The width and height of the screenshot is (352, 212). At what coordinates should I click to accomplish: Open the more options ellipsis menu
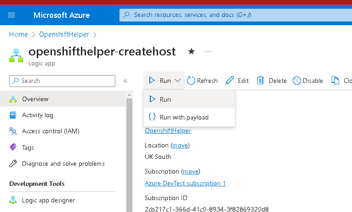pos(208,52)
